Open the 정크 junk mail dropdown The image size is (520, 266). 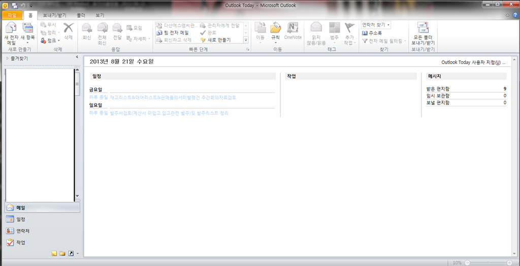(50, 41)
